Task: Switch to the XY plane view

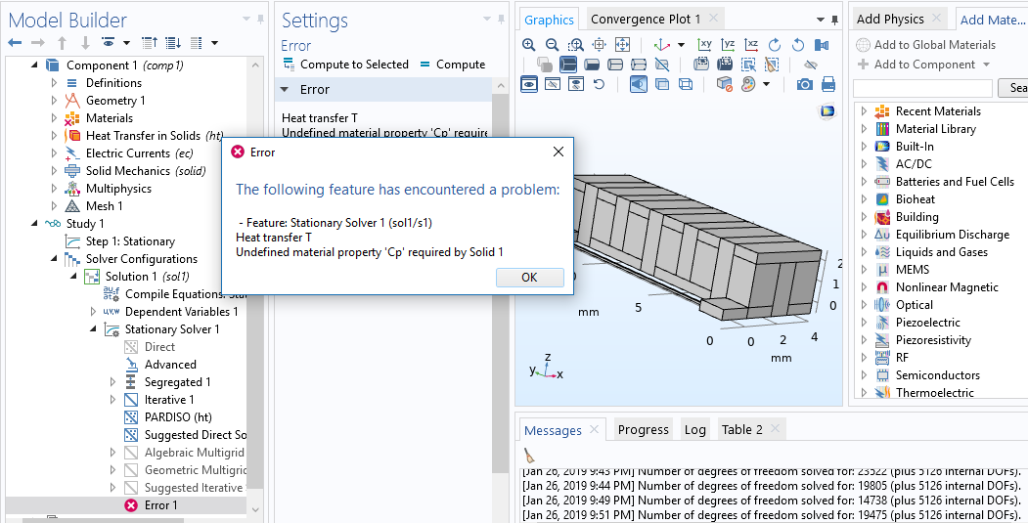Action: click(x=704, y=45)
